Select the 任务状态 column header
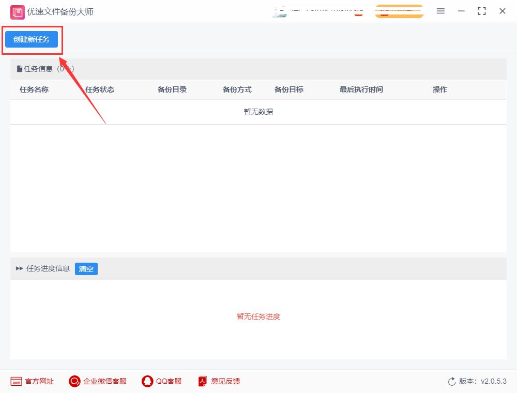Image resolution: width=517 pixels, height=393 pixels. pyautogui.click(x=100, y=89)
